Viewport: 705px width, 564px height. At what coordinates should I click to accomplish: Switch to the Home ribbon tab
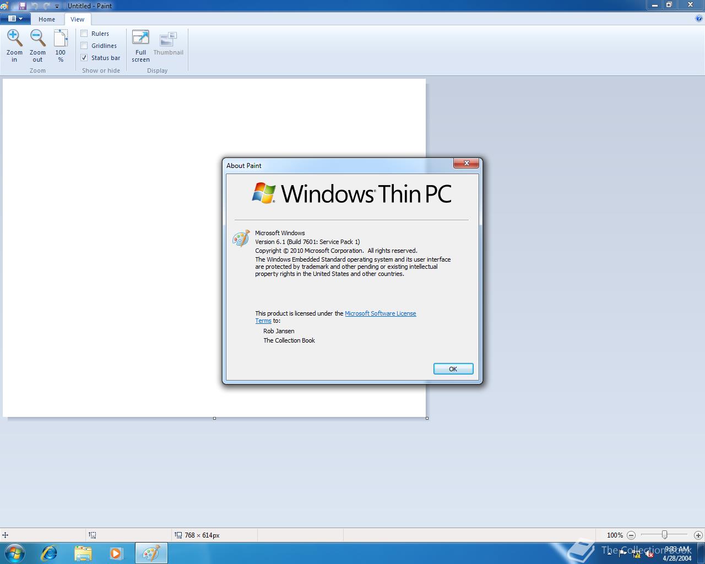[47, 19]
